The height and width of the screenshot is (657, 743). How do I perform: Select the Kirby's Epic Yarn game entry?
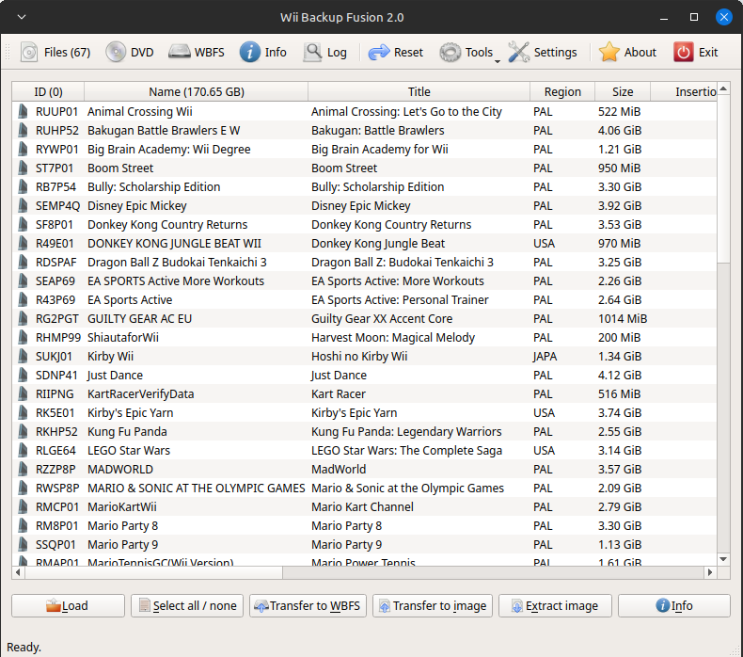point(130,412)
